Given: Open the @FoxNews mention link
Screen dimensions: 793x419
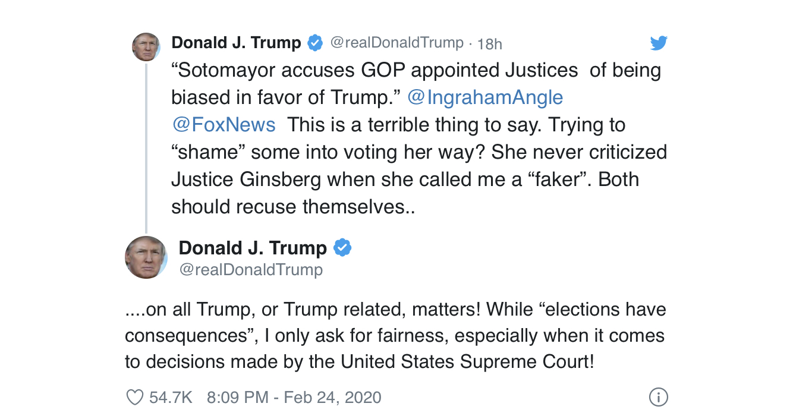Looking at the screenshot, I should point(224,125).
